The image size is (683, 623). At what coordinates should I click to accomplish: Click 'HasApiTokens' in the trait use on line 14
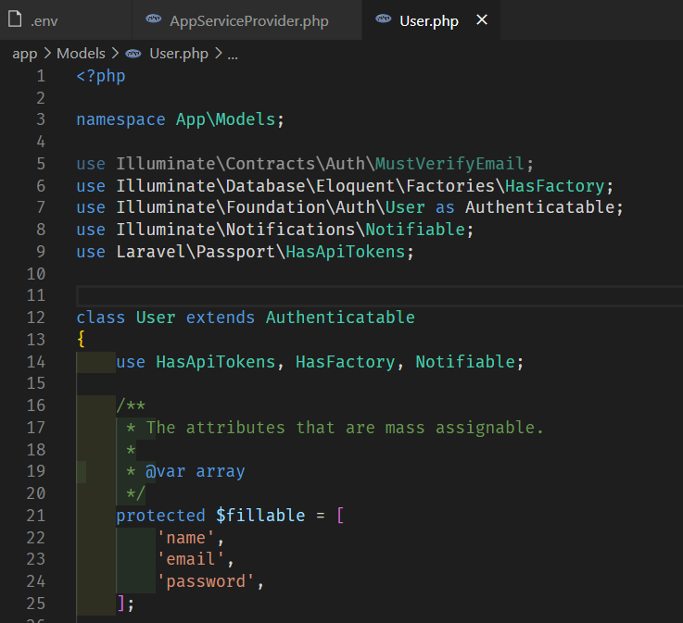[x=216, y=362]
